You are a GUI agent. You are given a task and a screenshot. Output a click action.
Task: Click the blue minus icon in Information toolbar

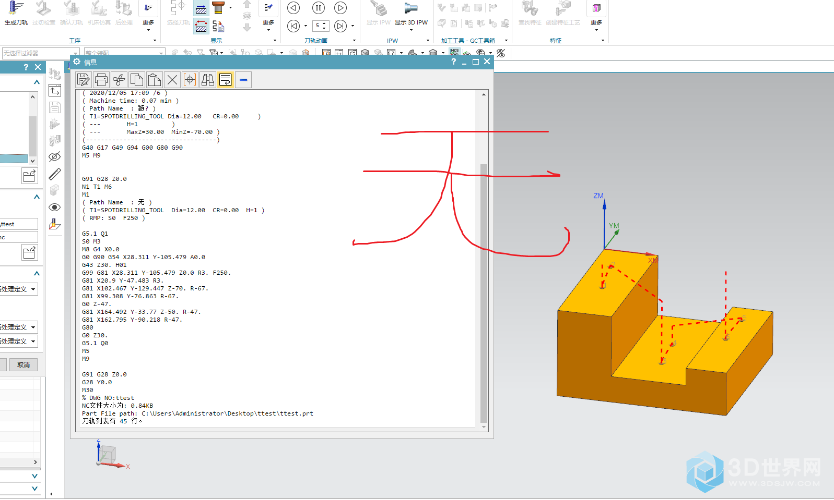click(243, 80)
